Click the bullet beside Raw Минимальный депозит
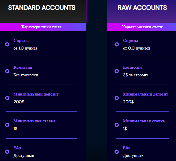 [x=117, y=98]
